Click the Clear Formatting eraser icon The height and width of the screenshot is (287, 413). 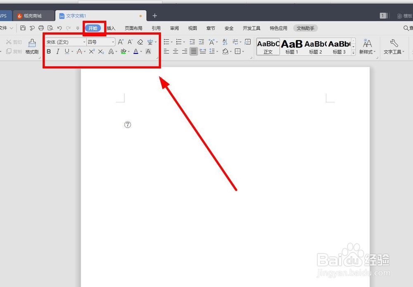(x=140, y=42)
